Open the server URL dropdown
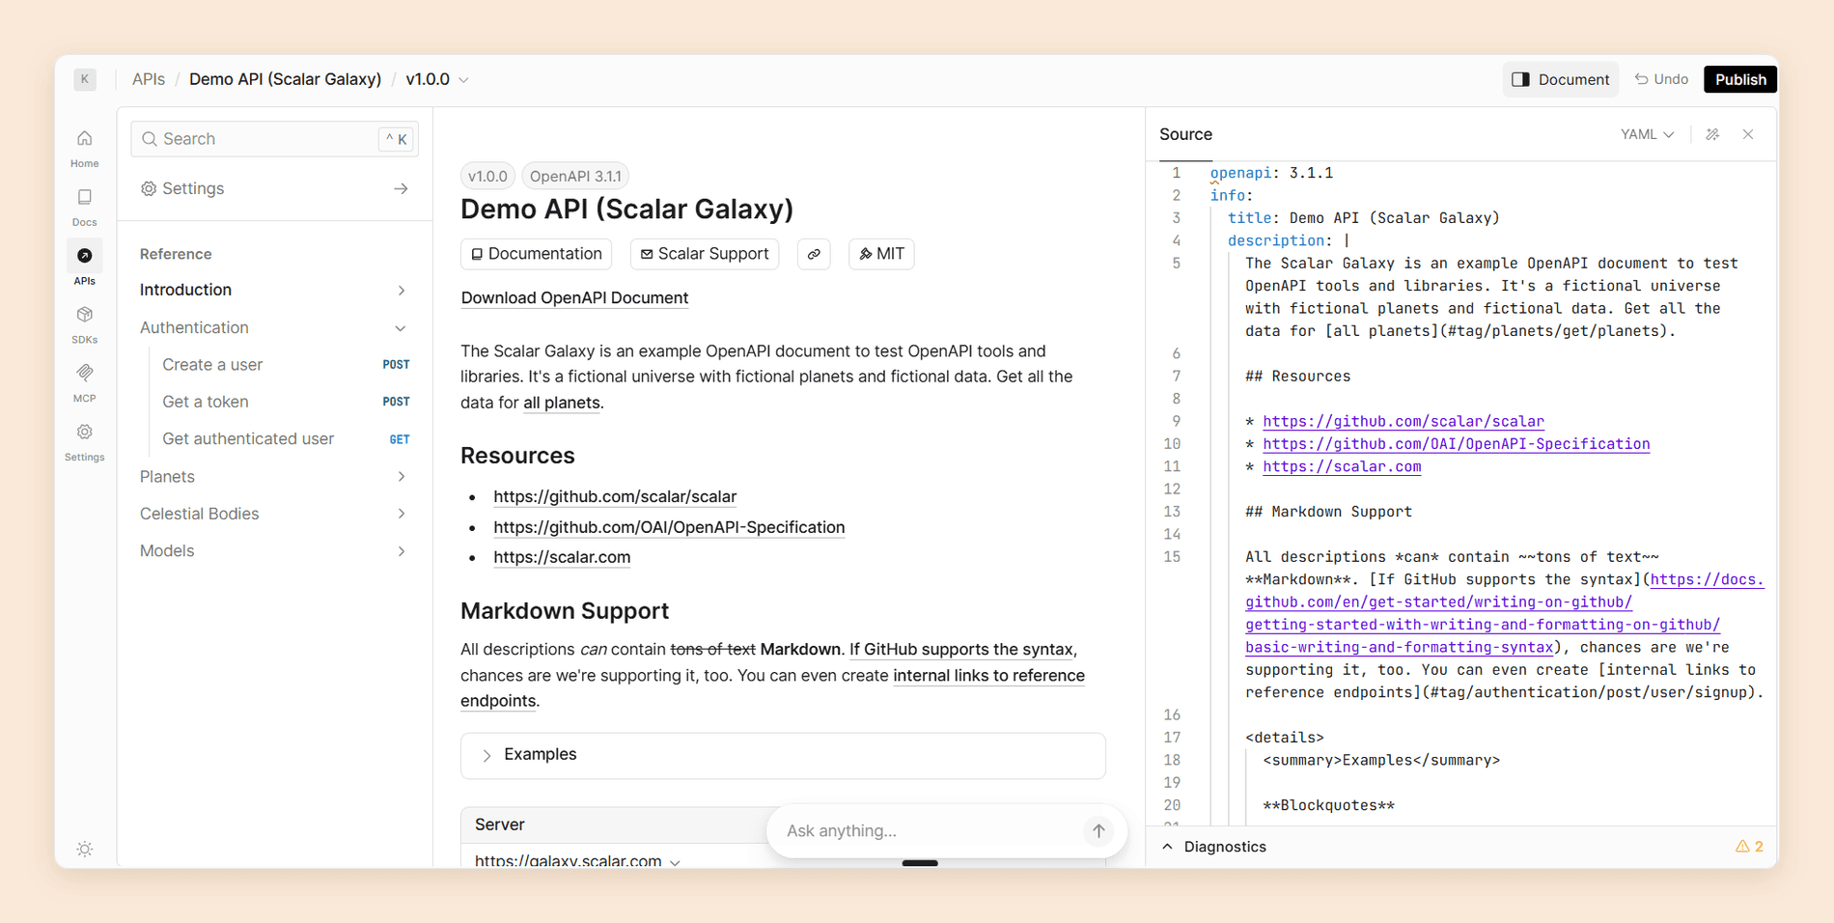 [x=577, y=859]
